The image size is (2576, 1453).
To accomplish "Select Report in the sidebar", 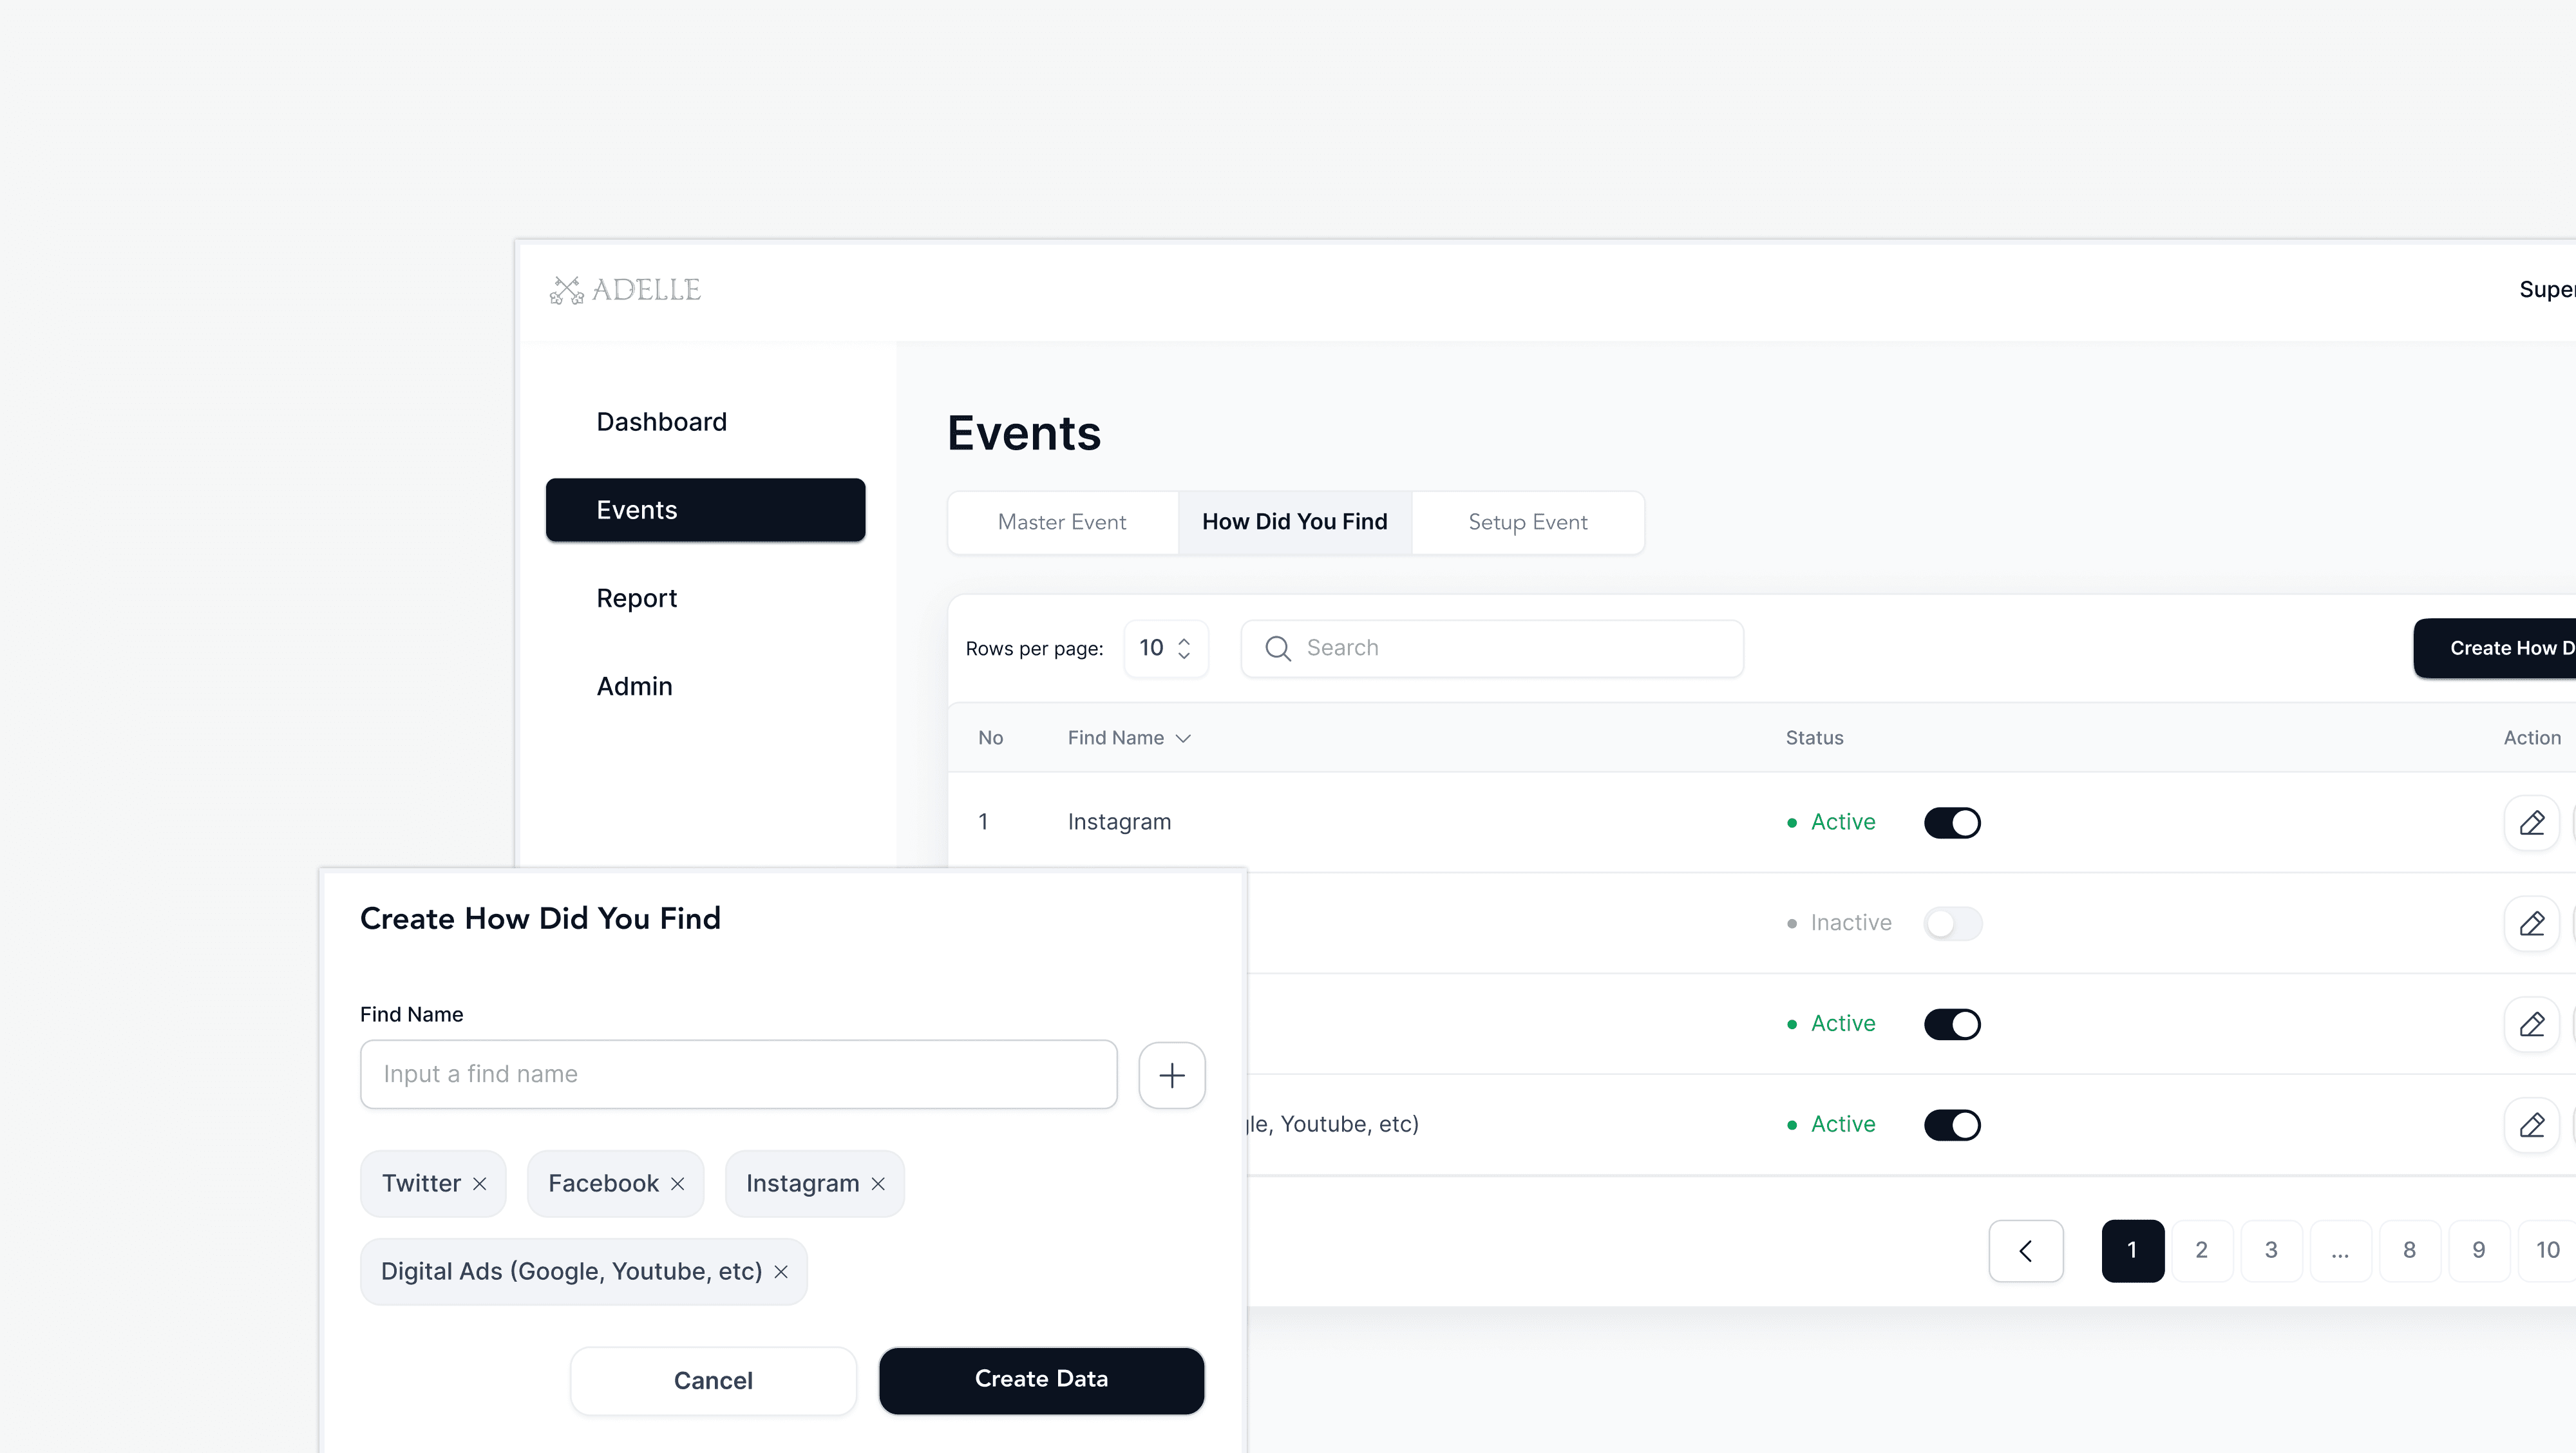I will (636, 598).
